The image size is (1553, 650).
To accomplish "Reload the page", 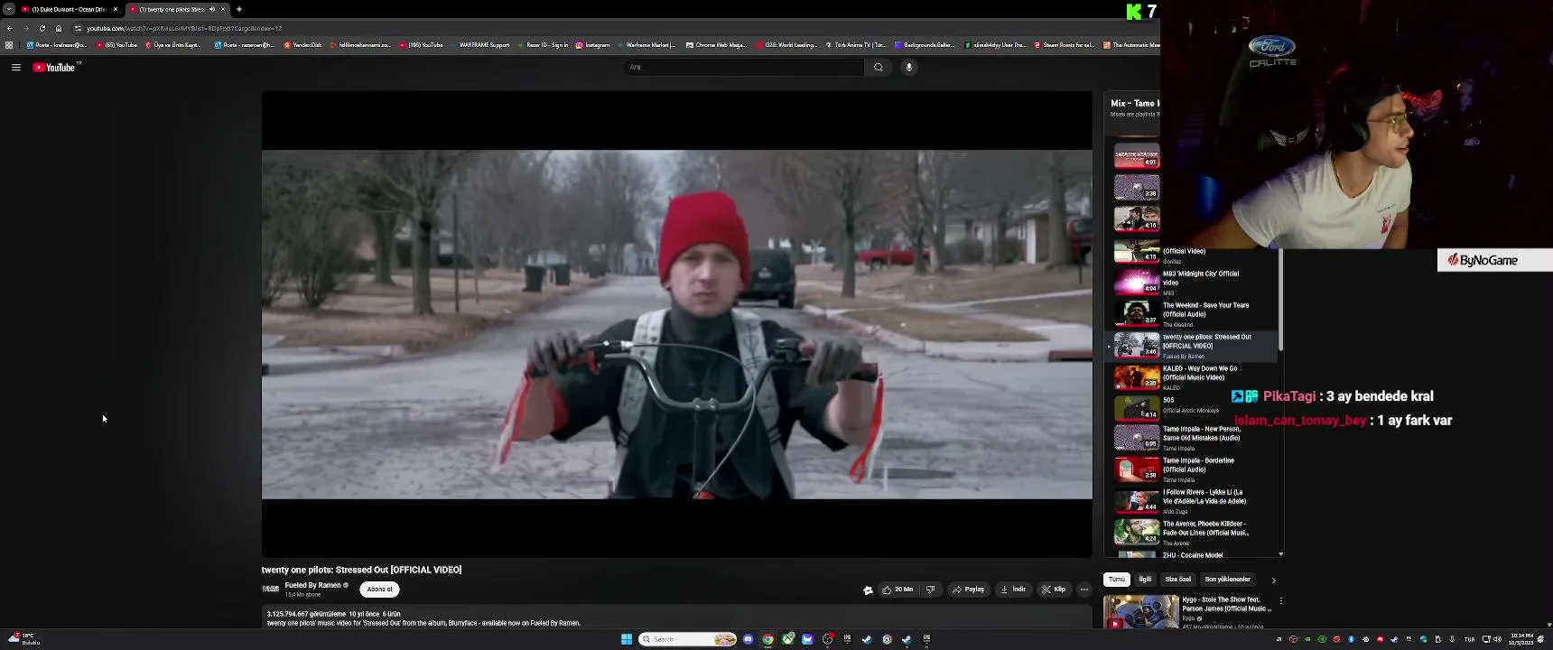I will pyautogui.click(x=42, y=28).
